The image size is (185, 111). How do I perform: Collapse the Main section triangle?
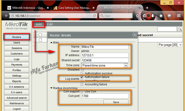pos(51,43)
